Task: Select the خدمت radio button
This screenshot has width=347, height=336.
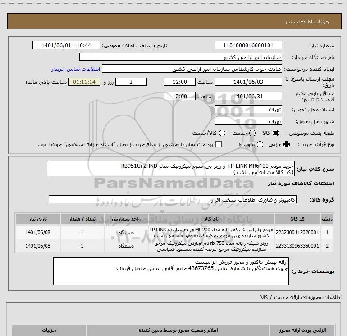Action: click(252, 133)
